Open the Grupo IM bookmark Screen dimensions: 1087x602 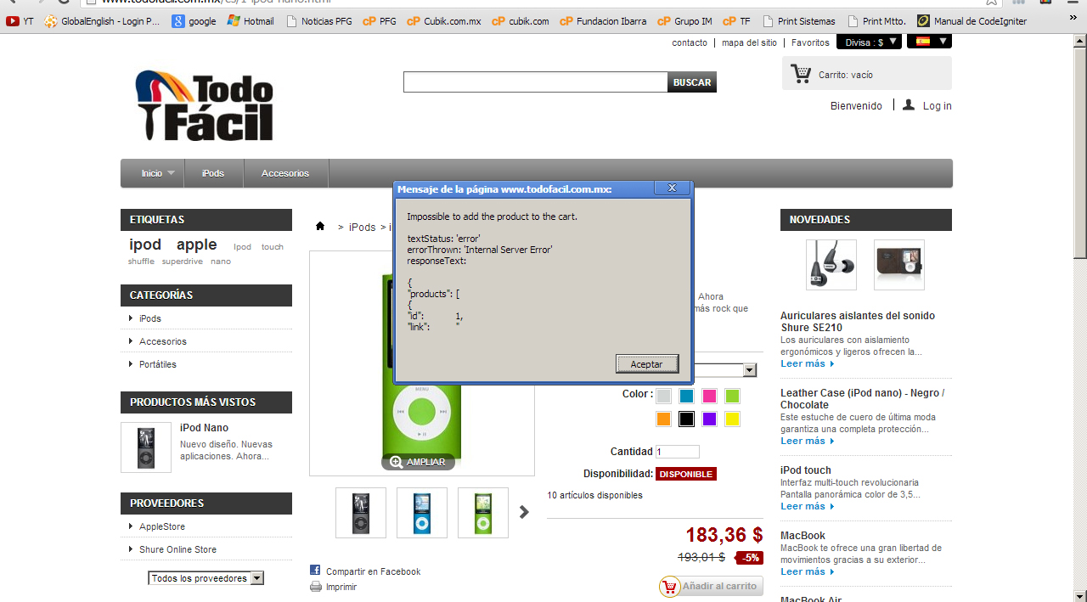coord(685,21)
